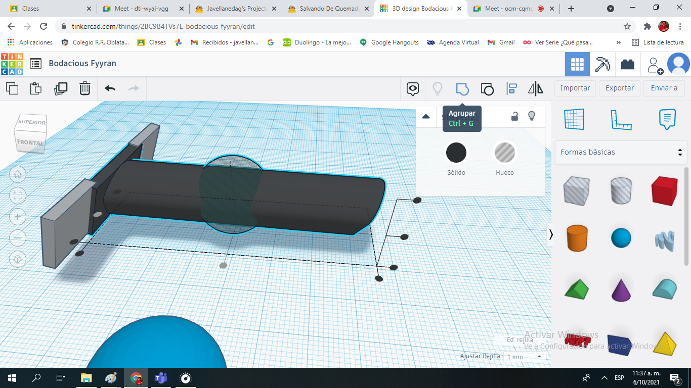
Task: Open the Ajustar Rejilla snap grid dropdown
Action: [x=525, y=357]
